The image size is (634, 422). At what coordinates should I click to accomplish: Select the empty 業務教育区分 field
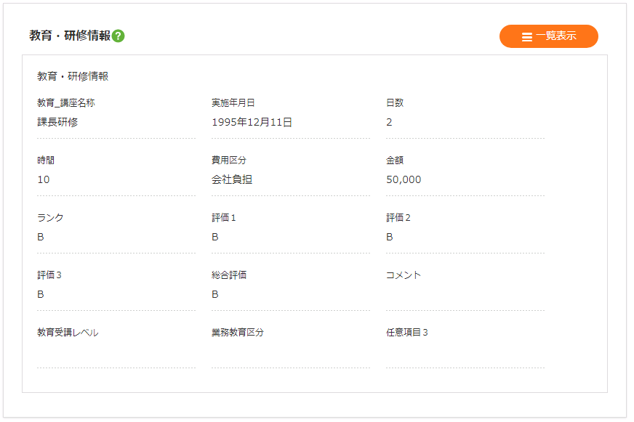tap(291, 353)
